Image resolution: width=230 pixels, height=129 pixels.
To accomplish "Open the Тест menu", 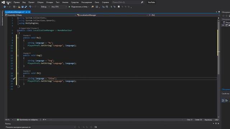I will [x=57, y=3].
